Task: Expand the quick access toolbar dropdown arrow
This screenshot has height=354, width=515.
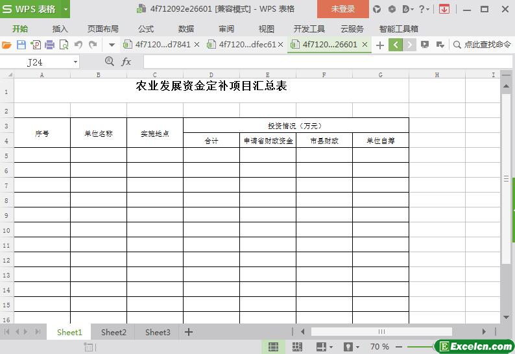Action: 112,45
